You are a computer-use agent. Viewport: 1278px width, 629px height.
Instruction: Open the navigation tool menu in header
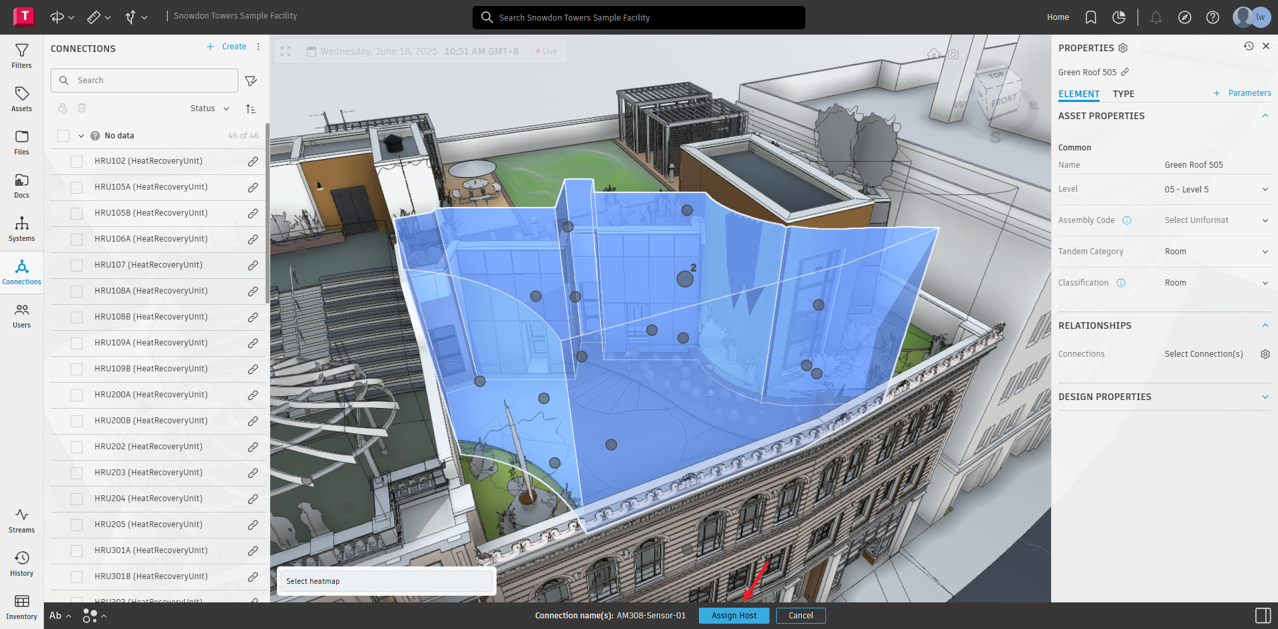(x=136, y=17)
